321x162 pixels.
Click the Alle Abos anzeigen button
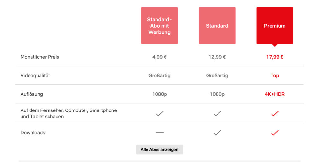click(159, 149)
